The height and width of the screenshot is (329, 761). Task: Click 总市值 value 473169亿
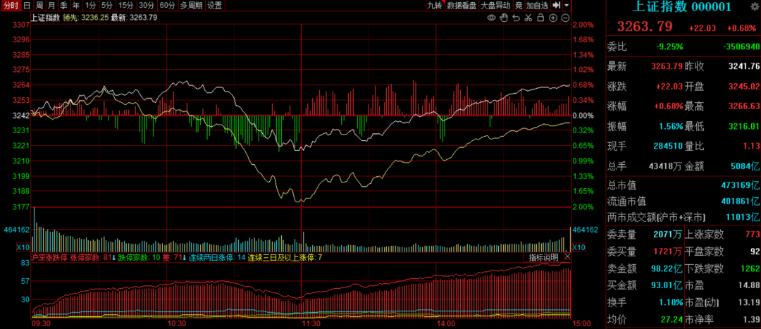pyautogui.click(x=739, y=185)
